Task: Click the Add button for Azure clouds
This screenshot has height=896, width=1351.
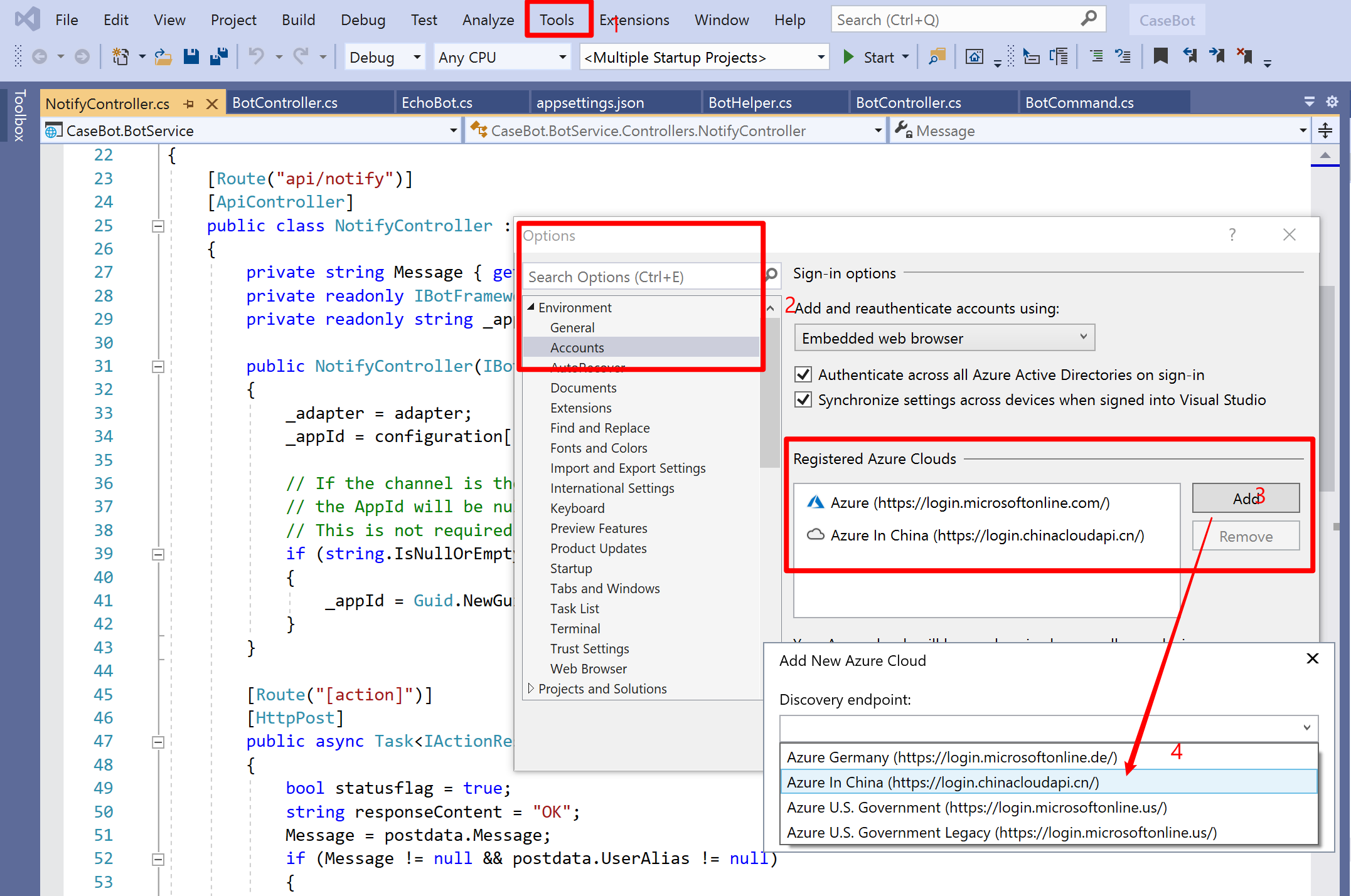Action: 1245,498
